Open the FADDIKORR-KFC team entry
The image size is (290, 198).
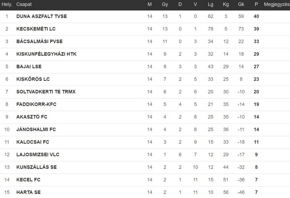pos(36,104)
